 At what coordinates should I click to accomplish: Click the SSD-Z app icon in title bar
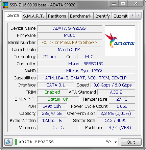tap(5, 5)
